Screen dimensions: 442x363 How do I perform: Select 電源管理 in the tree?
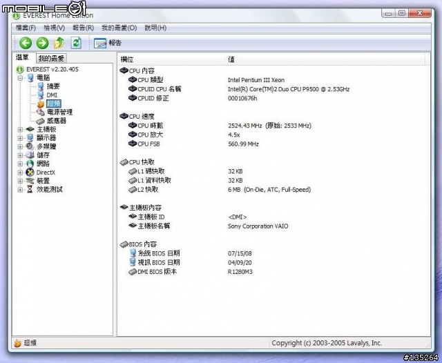pyautogui.click(x=59, y=112)
